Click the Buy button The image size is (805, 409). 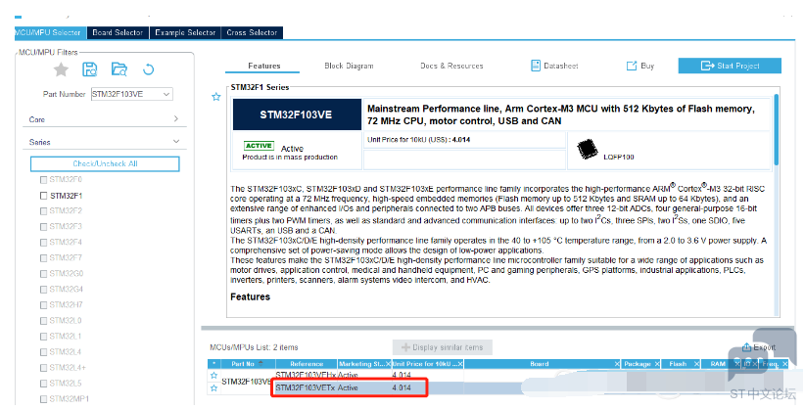(x=640, y=66)
